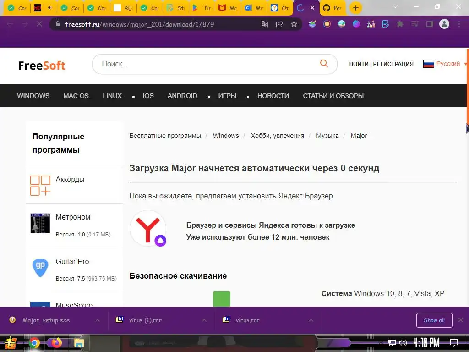This screenshot has width=469, height=352.
Task: Click the Yandex Browser logo
Action: (x=148, y=228)
